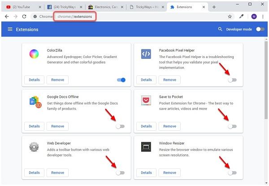Image resolution: width=269 pixels, height=186 pixels.
Task: Open Details for ColorZilla
Action: 35,80
